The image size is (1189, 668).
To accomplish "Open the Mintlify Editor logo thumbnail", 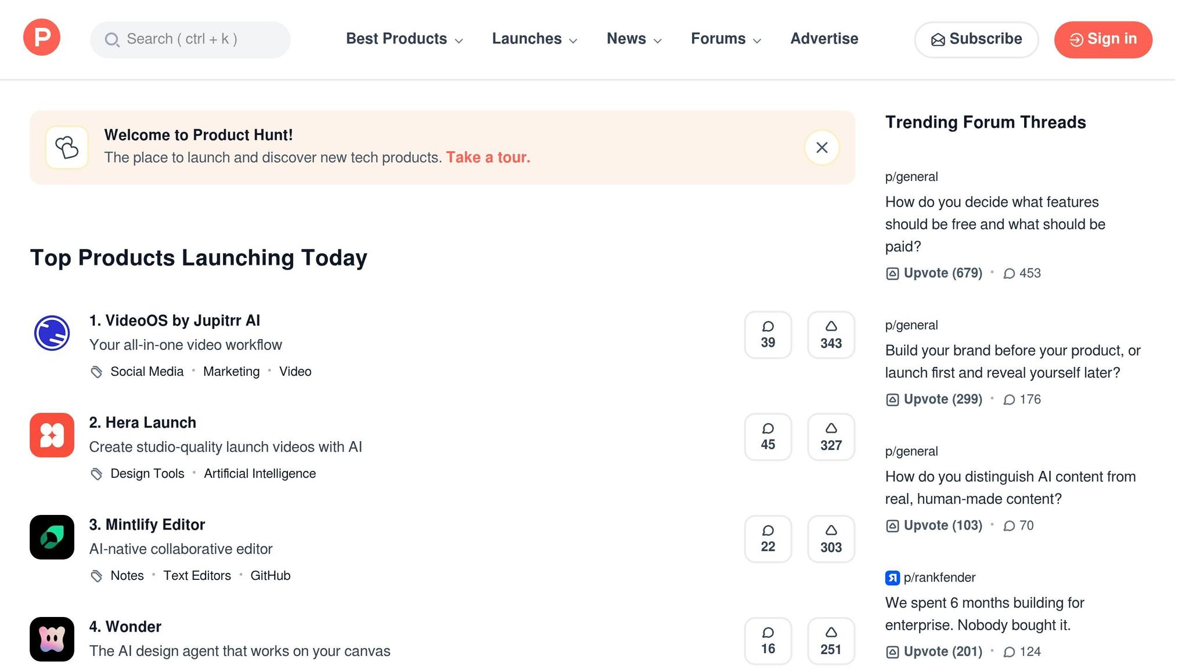I will (52, 537).
